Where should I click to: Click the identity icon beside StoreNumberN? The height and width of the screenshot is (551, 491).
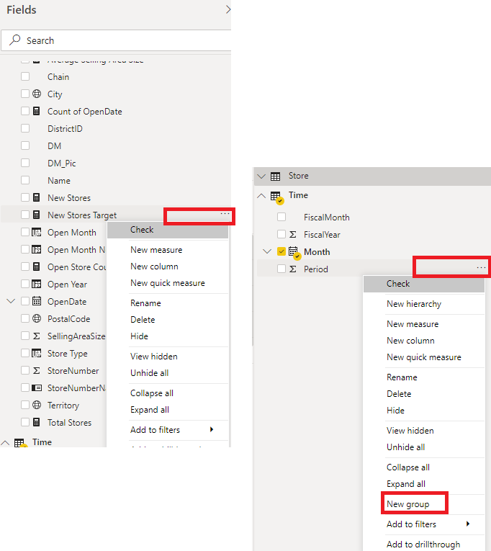tap(37, 388)
